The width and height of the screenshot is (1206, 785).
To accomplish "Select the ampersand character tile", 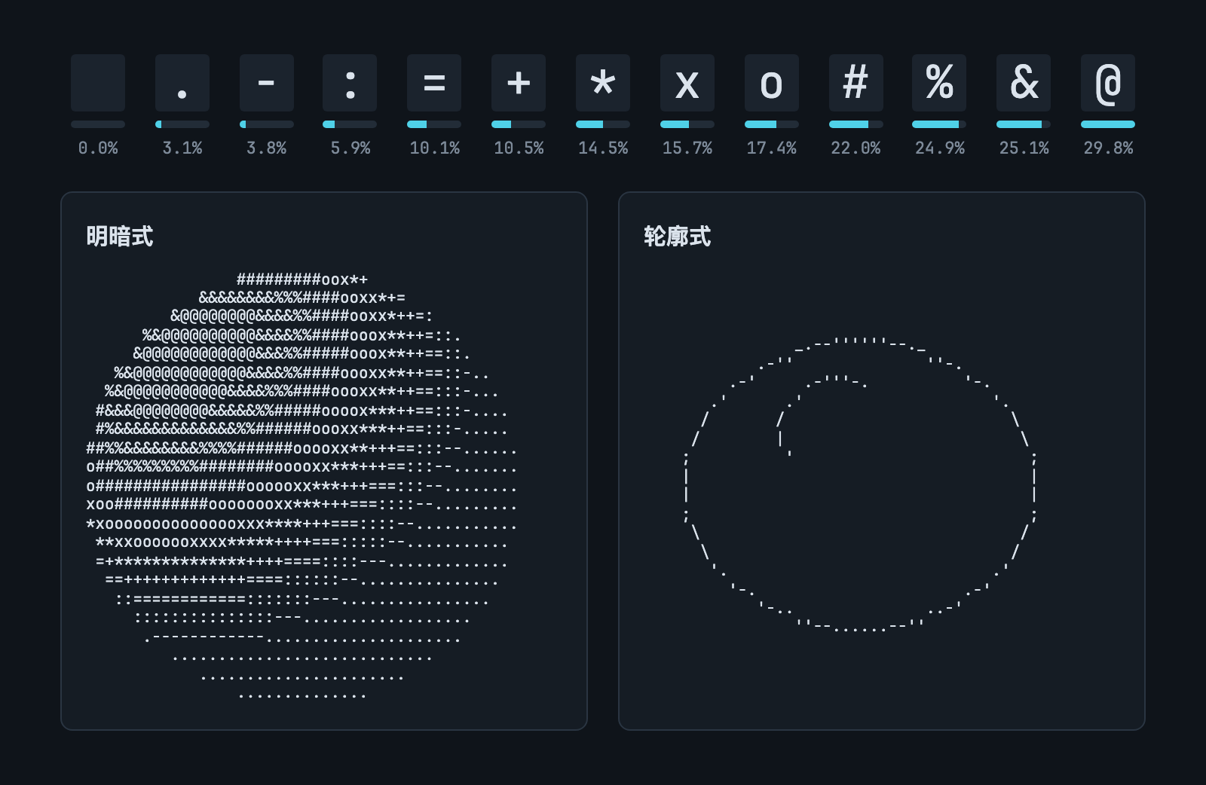I will [x=1024, y=83].
